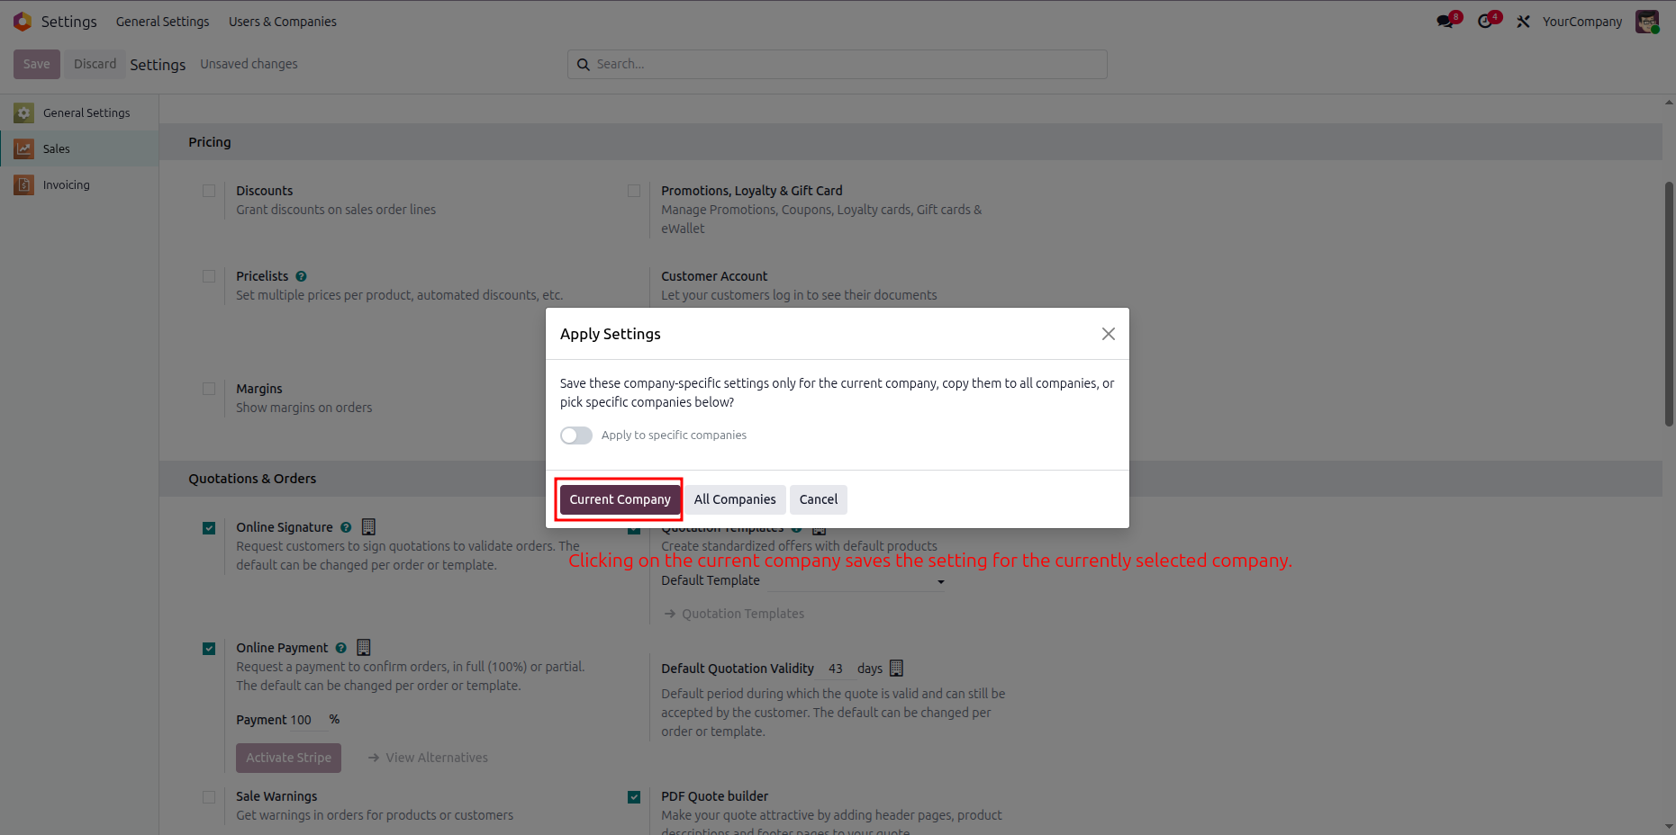Tick the Sale Warnings checkbox
This screenshot has height=835, width=1676.
209,797
